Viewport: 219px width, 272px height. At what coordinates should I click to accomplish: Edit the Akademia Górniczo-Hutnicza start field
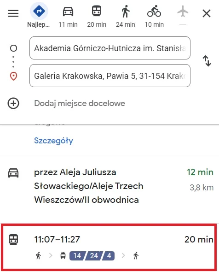(110, 48)
